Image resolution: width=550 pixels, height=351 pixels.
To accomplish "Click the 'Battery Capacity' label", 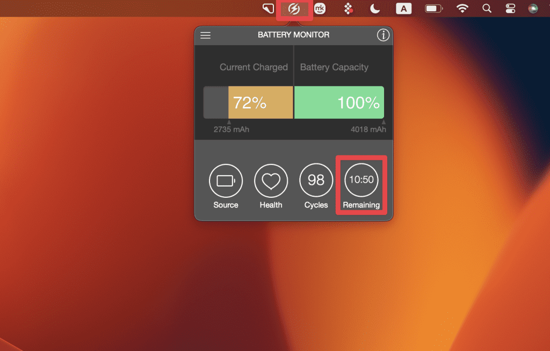I will (334, 67).
